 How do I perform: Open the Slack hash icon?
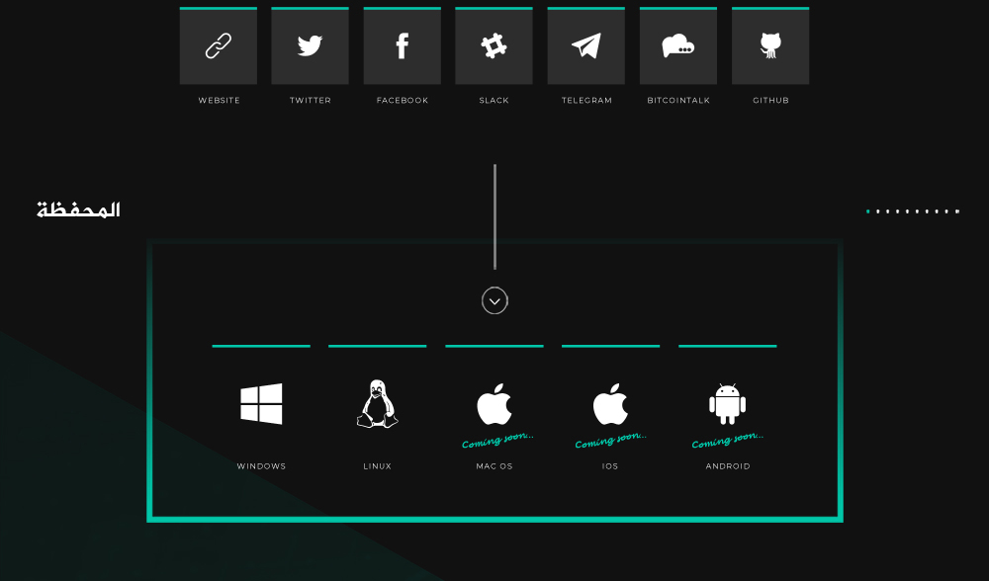(x=494, y=46)
